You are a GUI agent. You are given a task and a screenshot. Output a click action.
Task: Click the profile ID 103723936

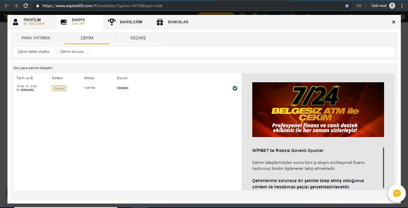coord(34,24)
